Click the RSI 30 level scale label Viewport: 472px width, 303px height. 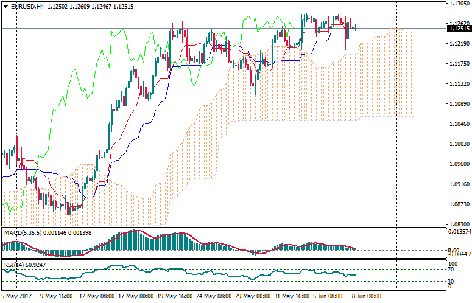click(451, 281)
